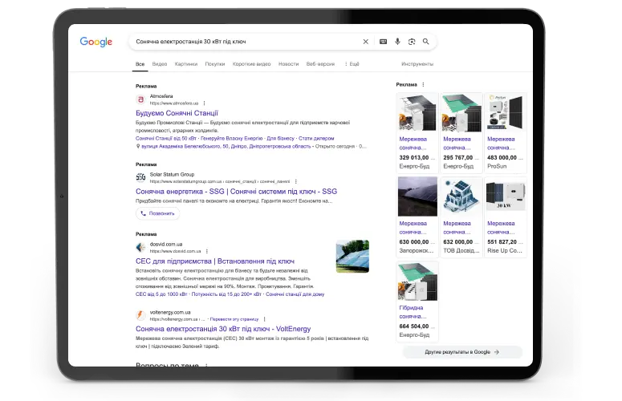The height and width of the screenshot is (401, 622).
Task: Open product image priced 295 767,00
Action: coord(461,113)
